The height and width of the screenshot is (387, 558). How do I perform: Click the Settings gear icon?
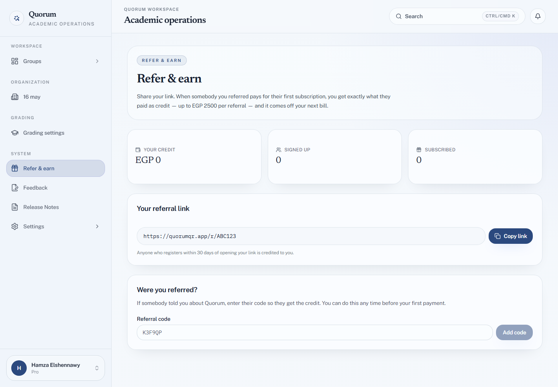tap(15, 226)
